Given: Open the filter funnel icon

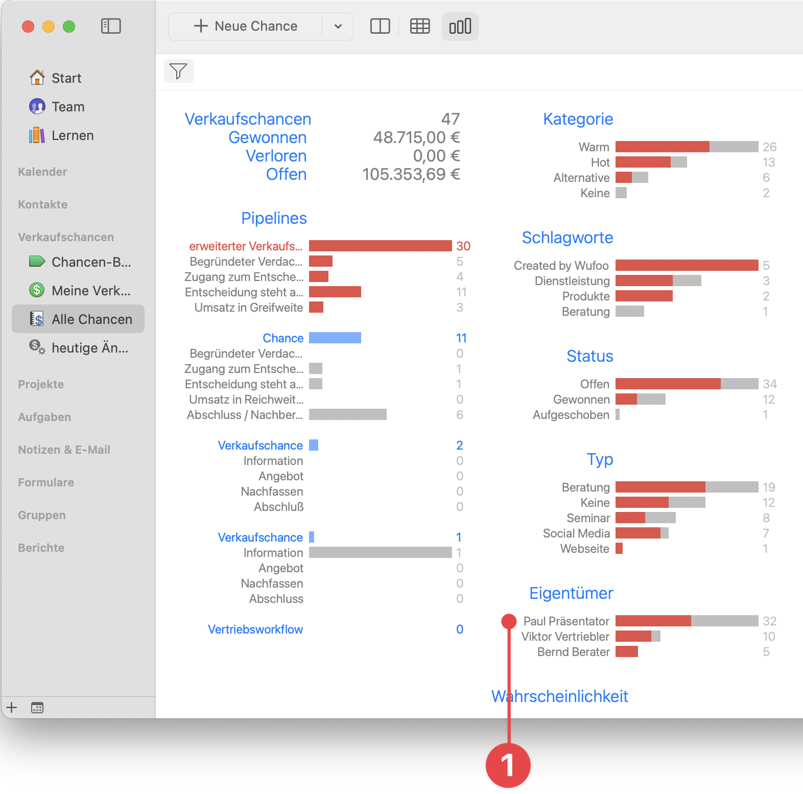Looking at the screenshot, I should pyautogui.click(x=178, y=71).
